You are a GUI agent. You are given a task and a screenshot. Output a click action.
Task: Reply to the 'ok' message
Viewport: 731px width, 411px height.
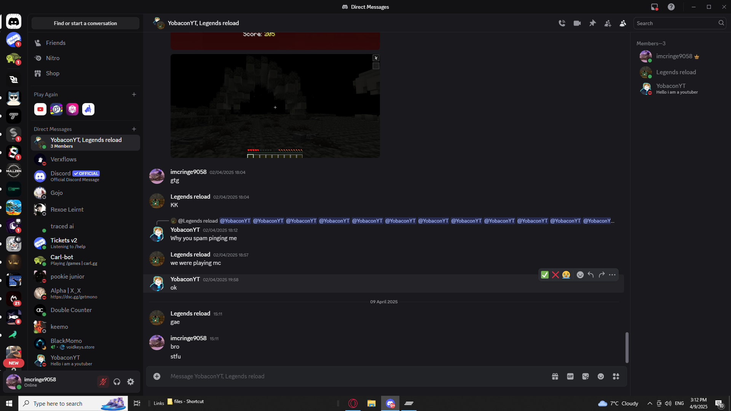591,275
